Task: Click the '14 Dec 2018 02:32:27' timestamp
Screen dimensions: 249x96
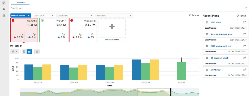Action: [237, 63]
